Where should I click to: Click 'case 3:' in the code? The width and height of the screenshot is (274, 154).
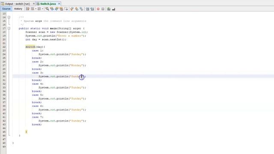pyautogui.click(x=38, y=73)
